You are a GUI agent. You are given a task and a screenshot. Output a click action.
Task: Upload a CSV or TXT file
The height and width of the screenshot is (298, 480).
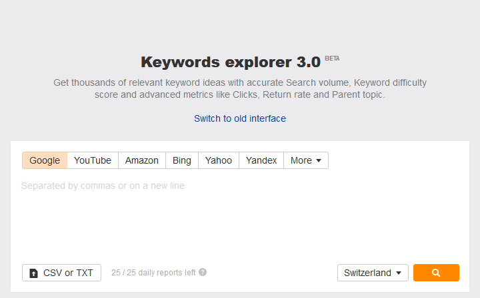[61, 273]
